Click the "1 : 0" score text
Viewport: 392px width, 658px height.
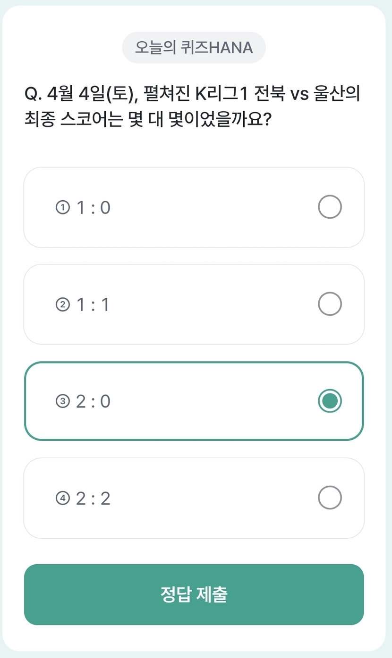[93, 207]
